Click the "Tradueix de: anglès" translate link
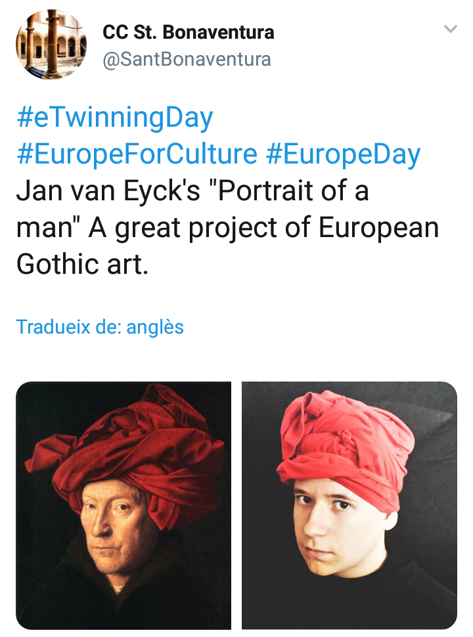This screenshot has height=637, width=473. (100, 326)
